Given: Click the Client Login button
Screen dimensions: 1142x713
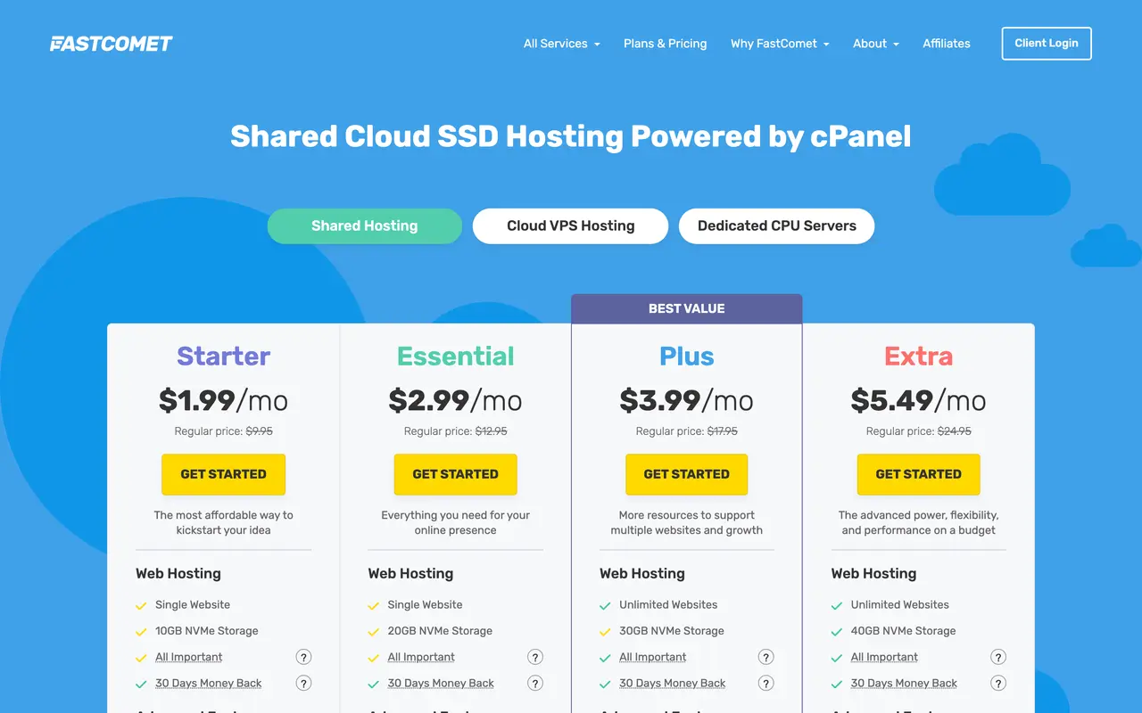Looking at the screenshot, I should [x=1047, y=43].
